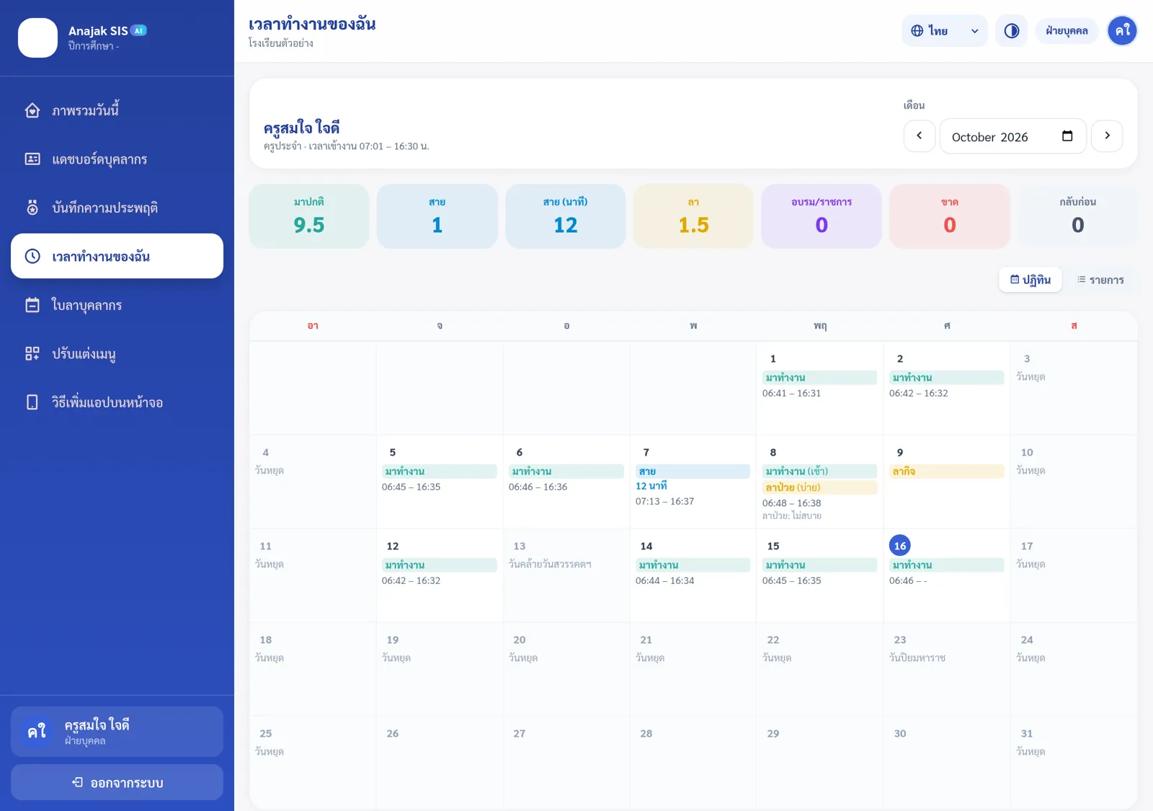Click the สาย (นาที) 12 card
The width and height of the screenshot is (1153, 811).
coord(566,216)
